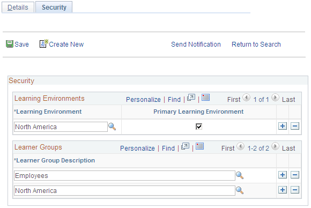Click Find in Learning Environments grid
This screenshot has width=311, height=208.
174,99
